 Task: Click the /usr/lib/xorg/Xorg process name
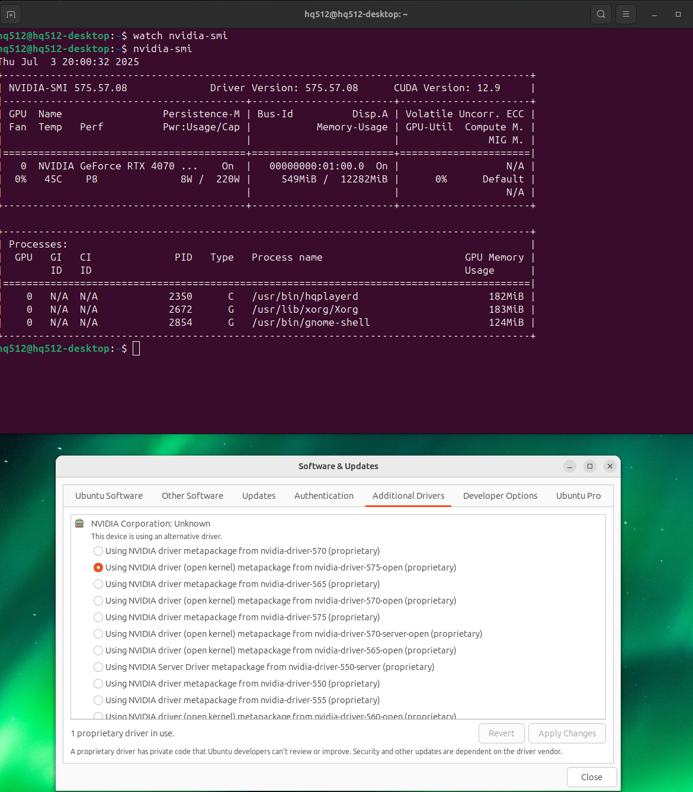pos(305,309)
